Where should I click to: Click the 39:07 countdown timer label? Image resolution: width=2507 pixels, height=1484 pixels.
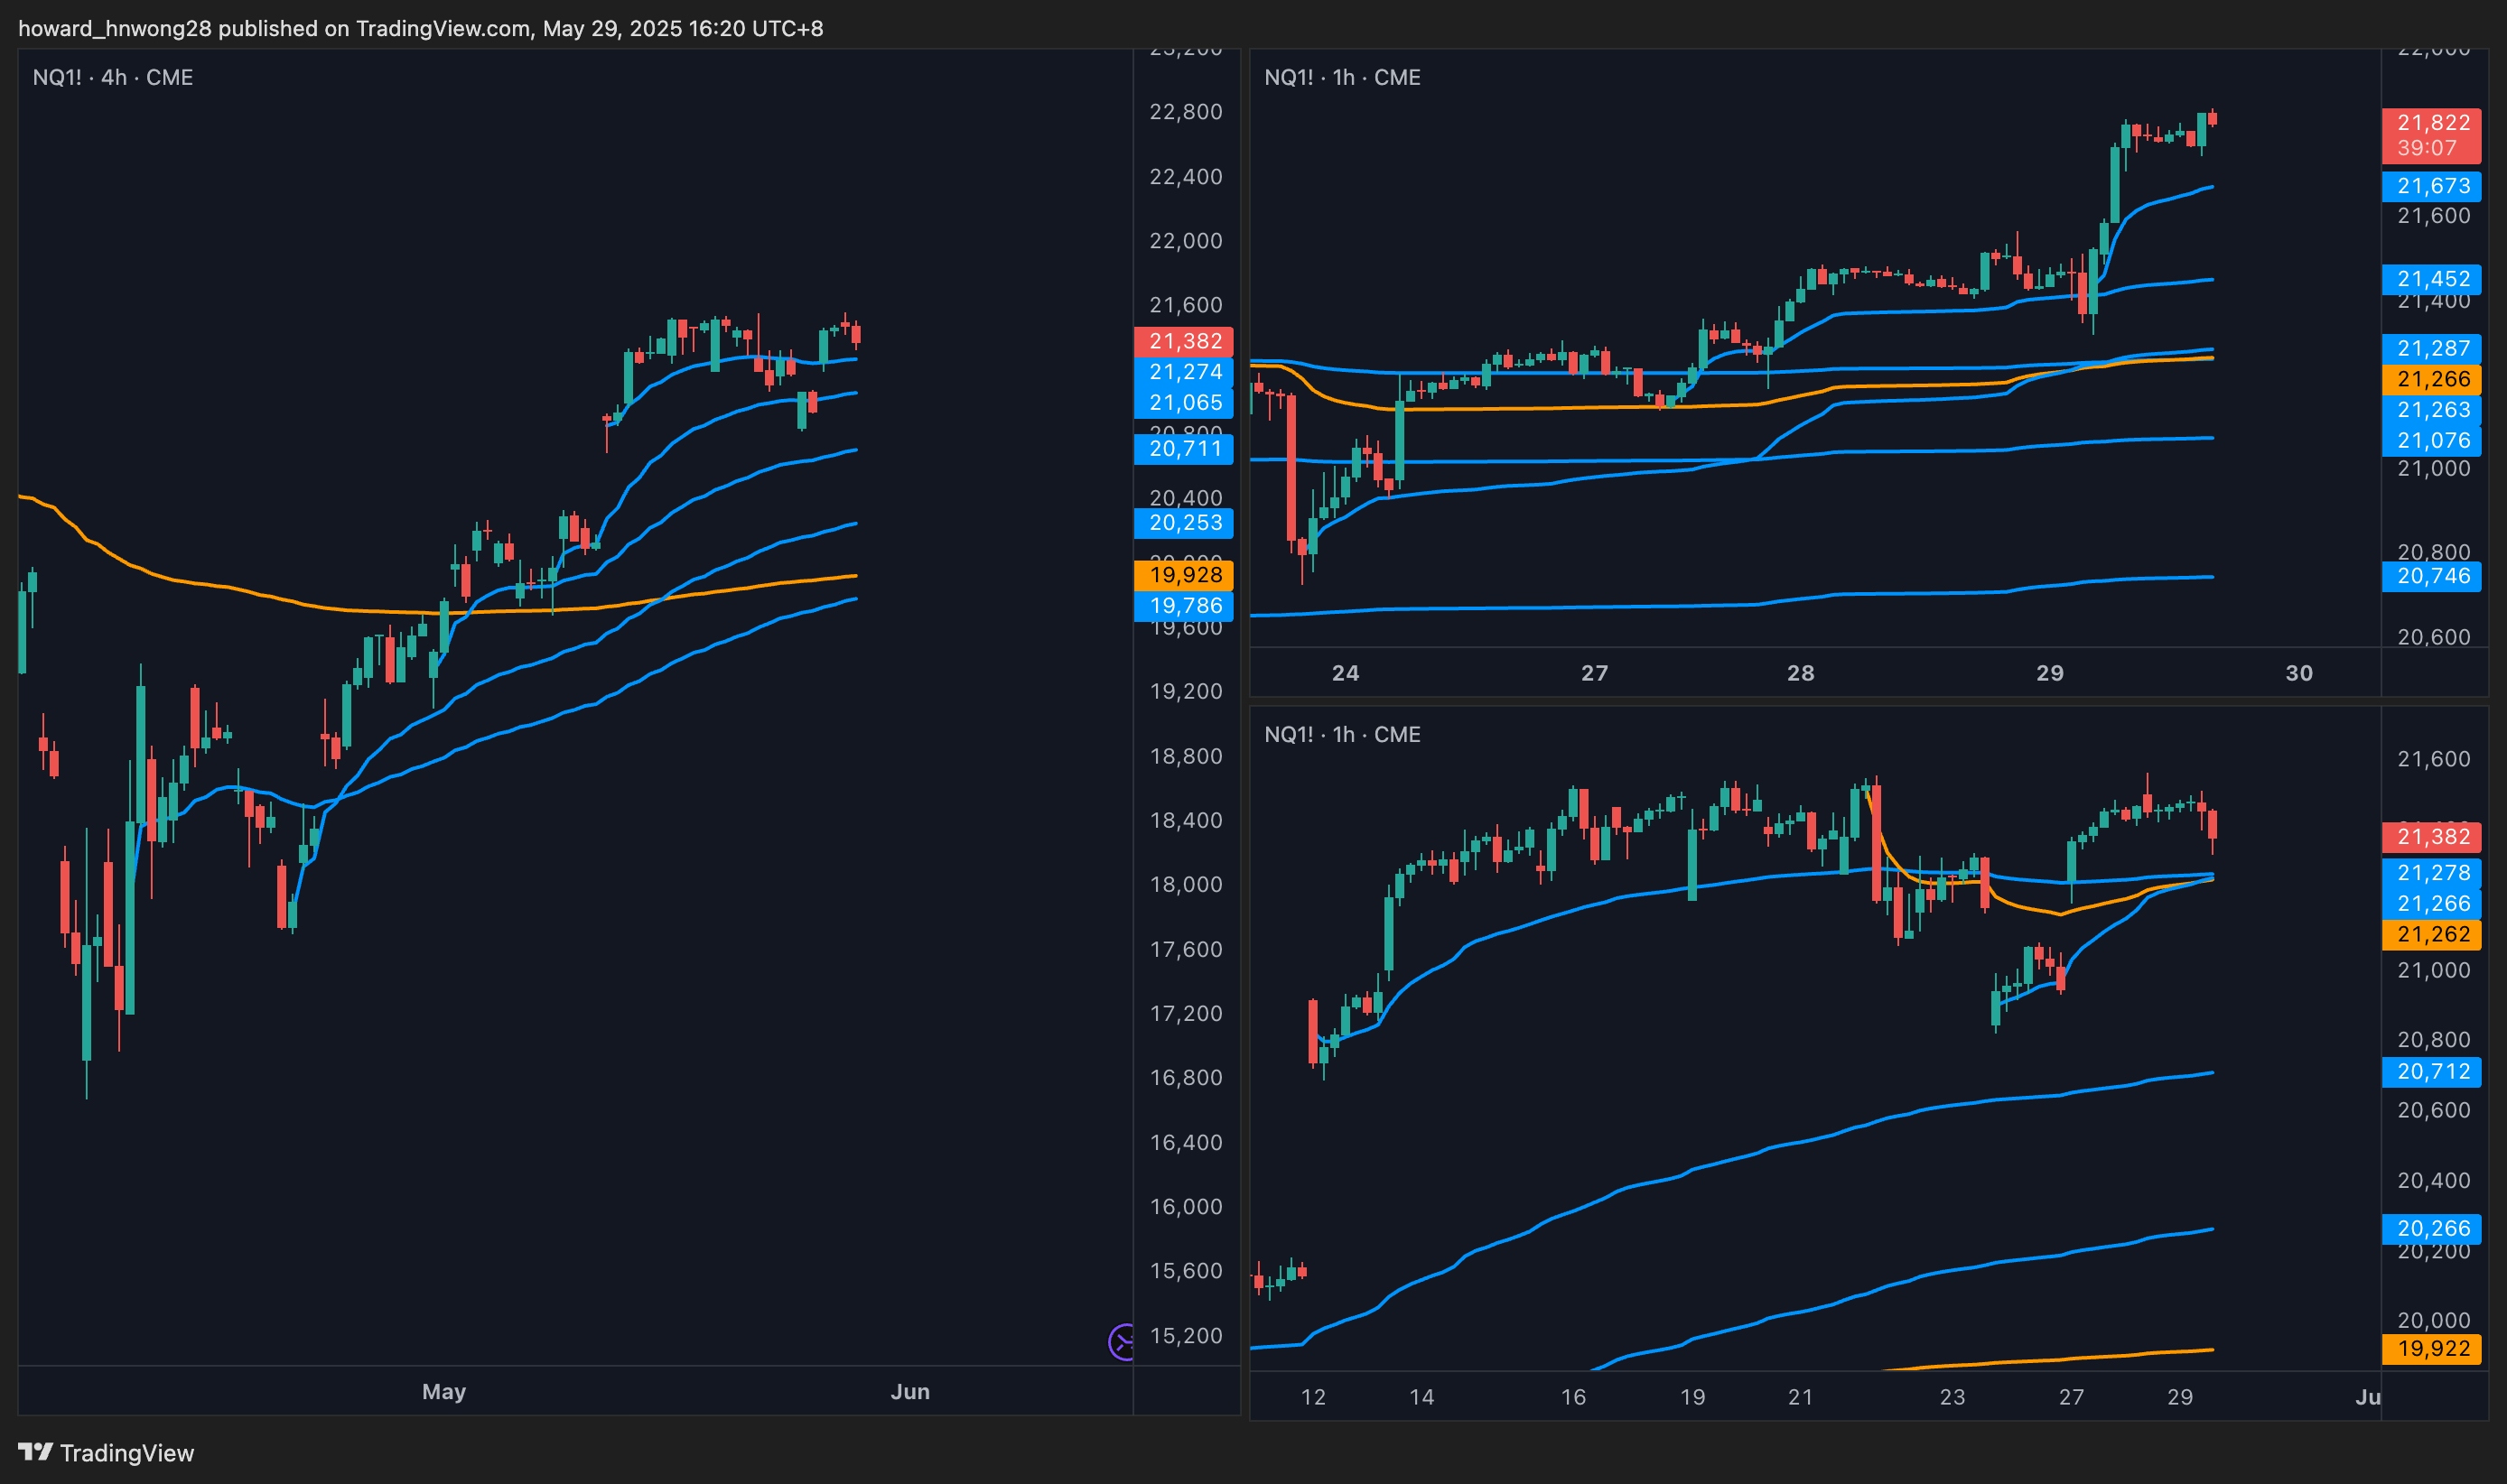coord(2426,149)
